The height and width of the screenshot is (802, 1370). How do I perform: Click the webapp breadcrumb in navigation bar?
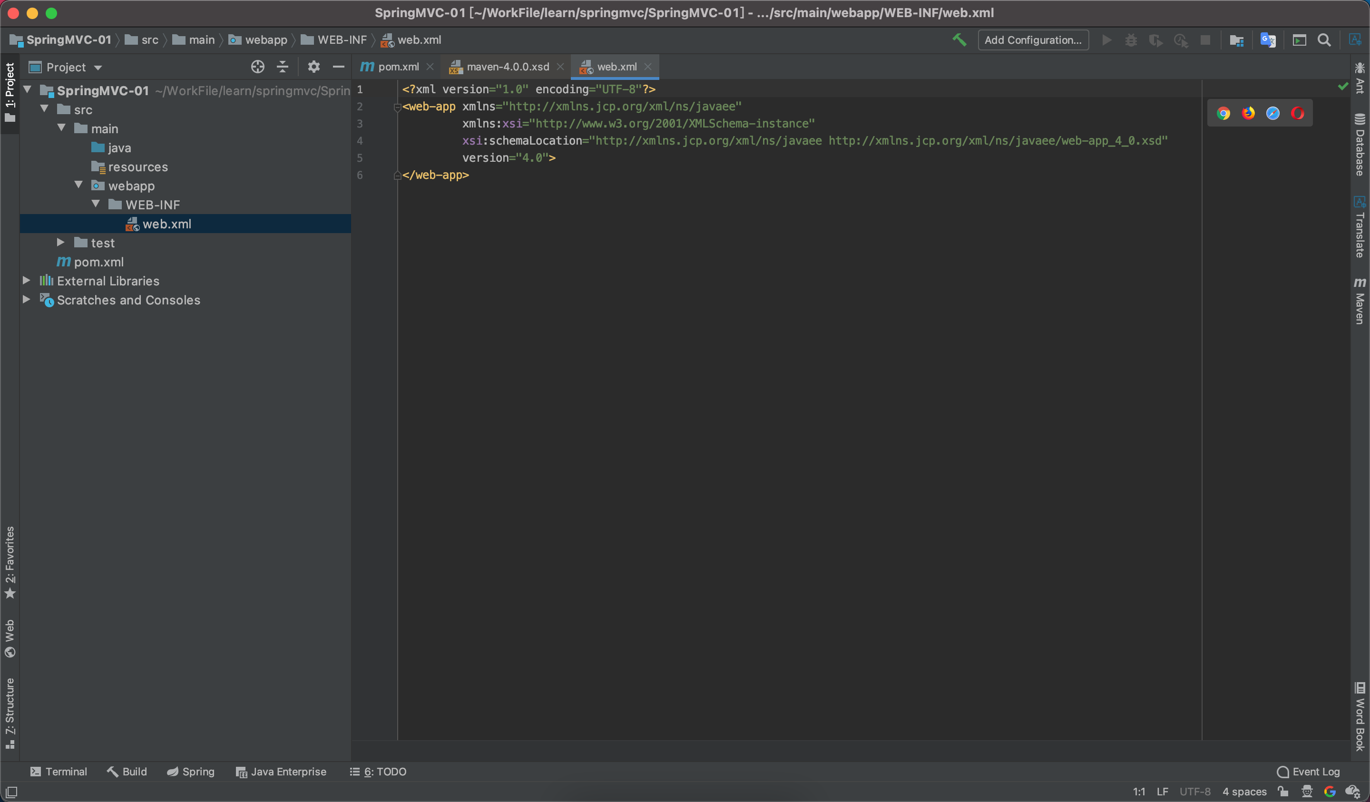coord(258,39)
